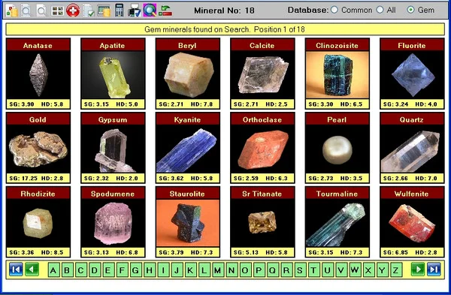Screen dimensions: 451x295
Task: Click letter K in the alphabet bar
Action: tap(190, 270)
